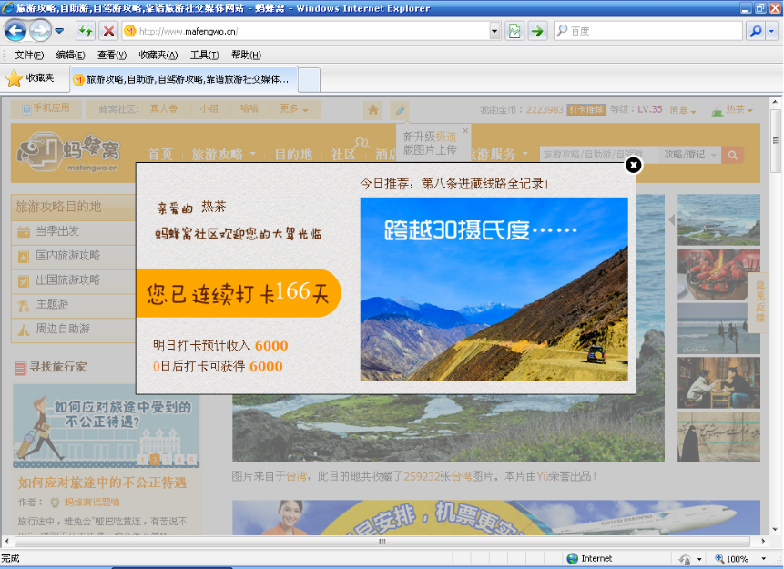Click the 打卡推荐 badge button
This screenshot has width=784, height=569.
tap(586, 109)
